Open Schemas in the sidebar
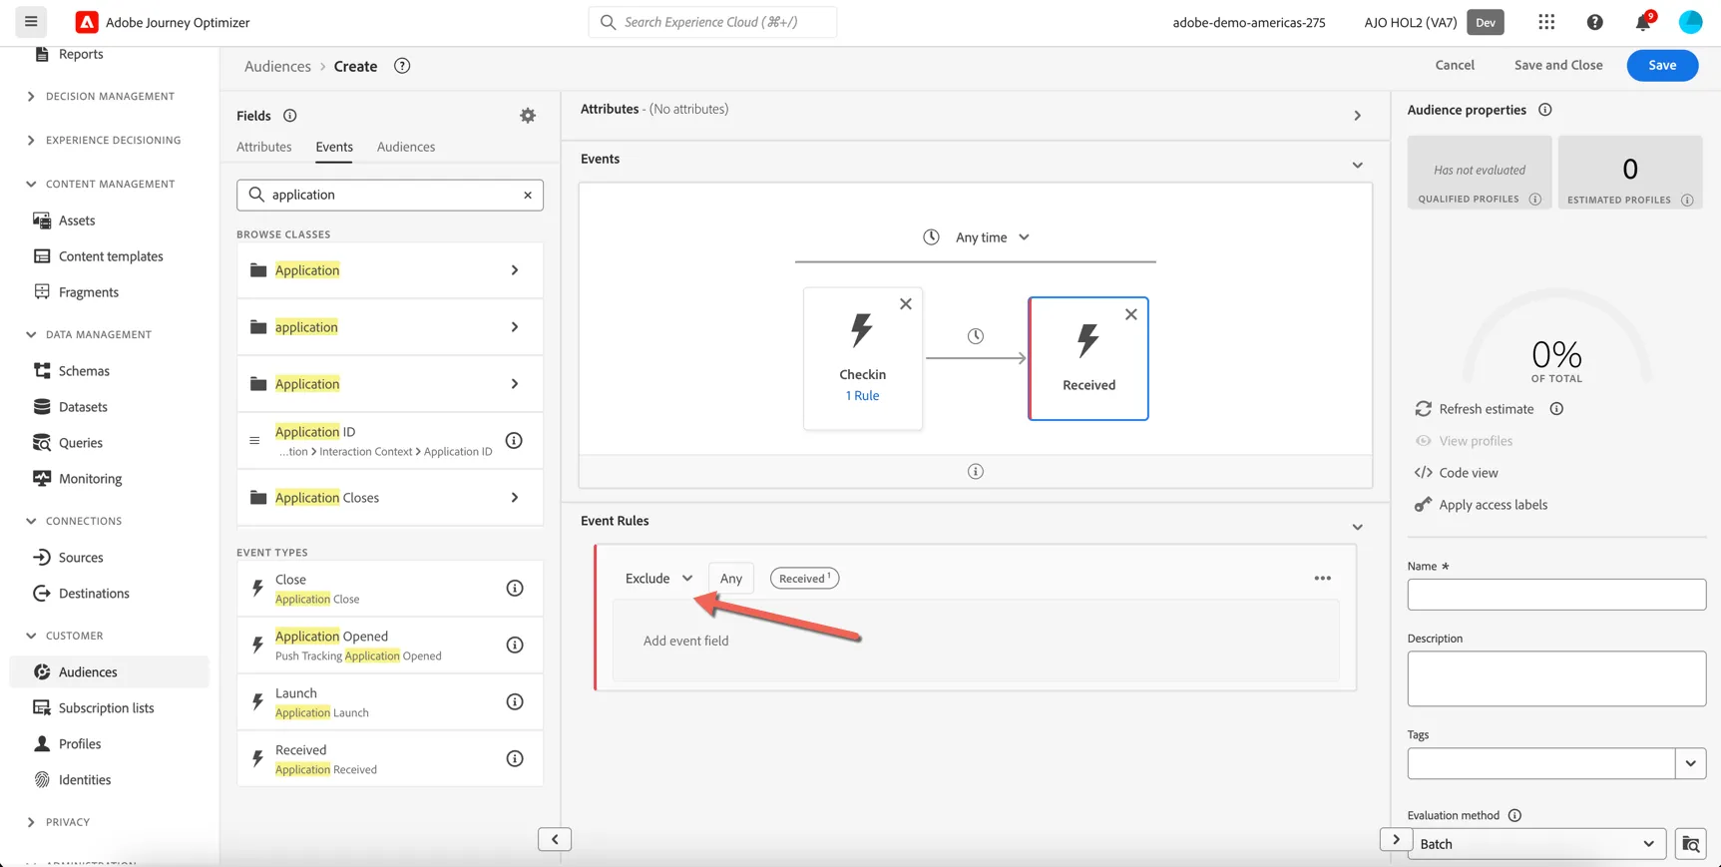Image resolution: width=1721 pixels, height=867 pixels. coord(84,371)
